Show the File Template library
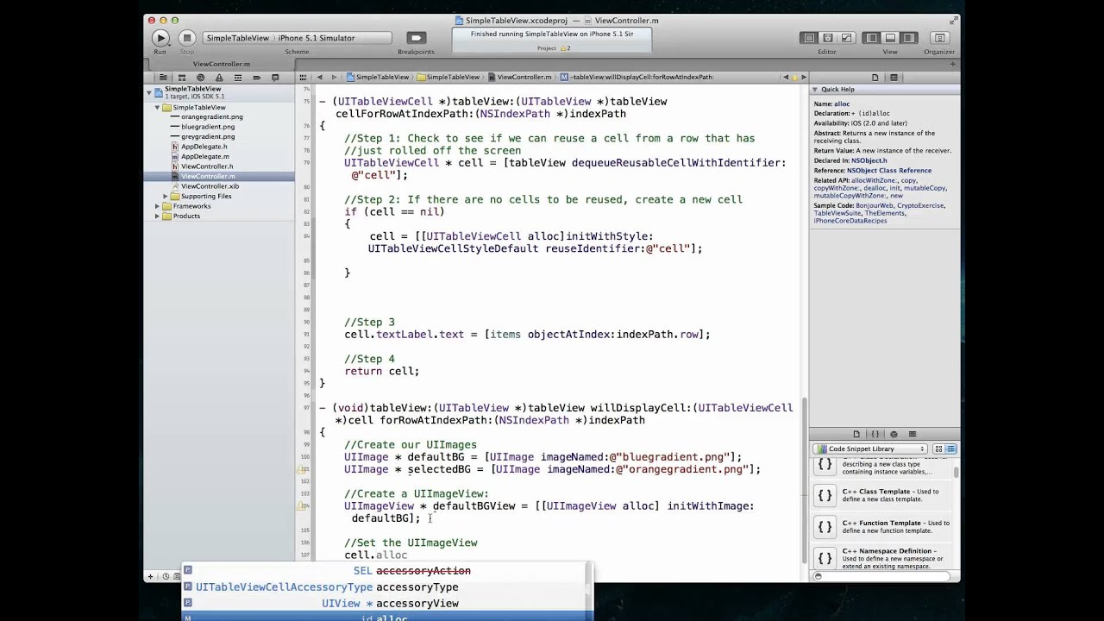1104x621 pixels. (856, 435)
